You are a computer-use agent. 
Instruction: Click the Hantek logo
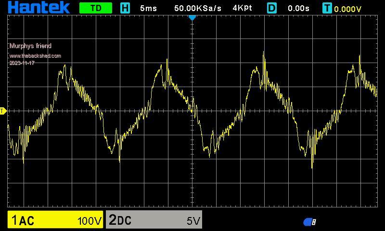tap(38, 8)
